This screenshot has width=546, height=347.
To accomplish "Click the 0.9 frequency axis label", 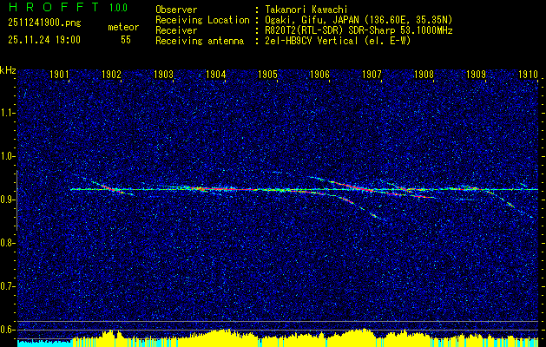I will (x=8, y=200).
